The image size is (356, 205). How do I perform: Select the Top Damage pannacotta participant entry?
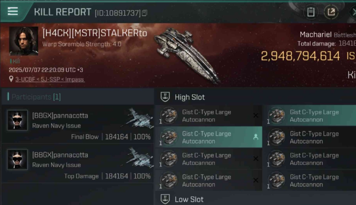click(77, 163)
